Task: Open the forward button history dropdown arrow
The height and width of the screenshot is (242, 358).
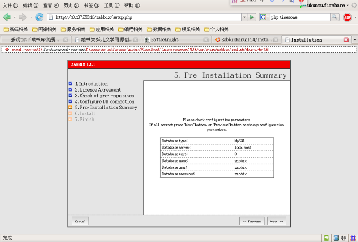Action: pyautogui.click(x=31, y=17)
